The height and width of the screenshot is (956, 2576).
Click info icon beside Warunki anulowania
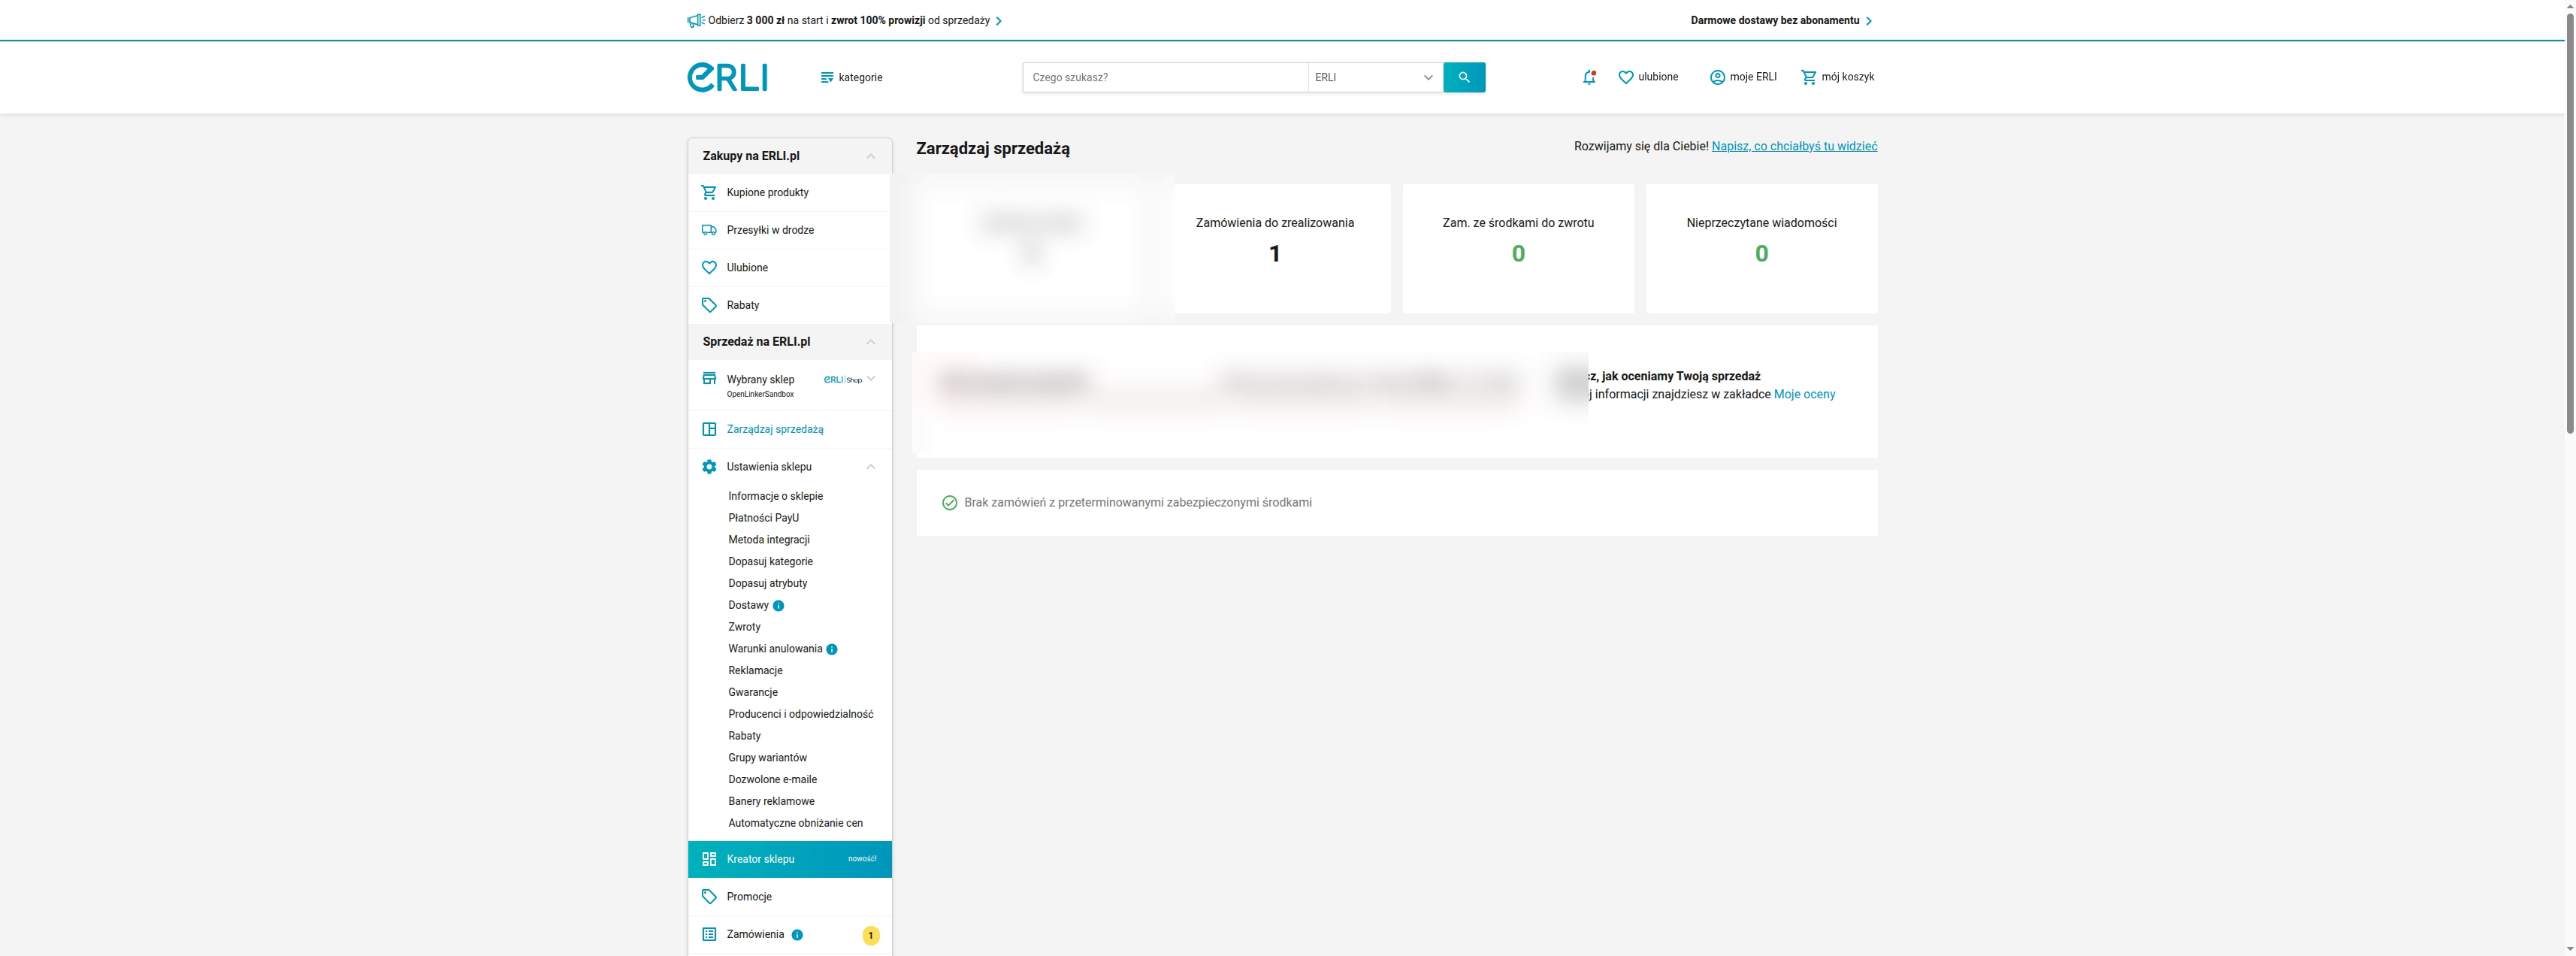(x=831, y=650)
